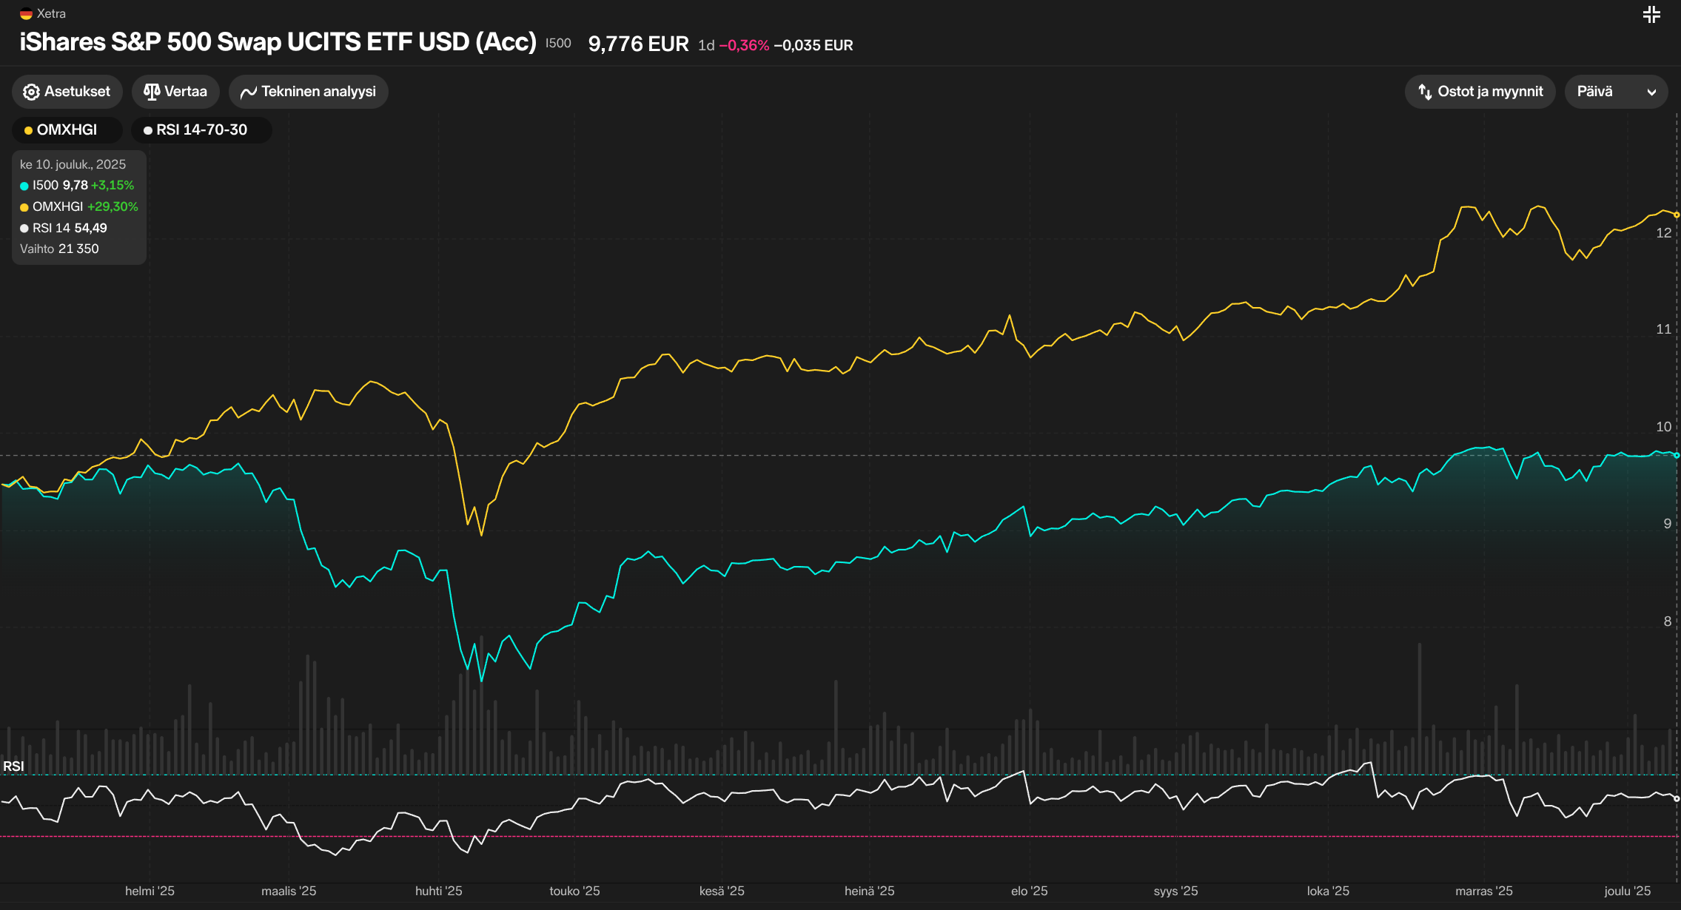
Task: Click the I500 ticker symbol label
Action: click(x=558, y=43)
